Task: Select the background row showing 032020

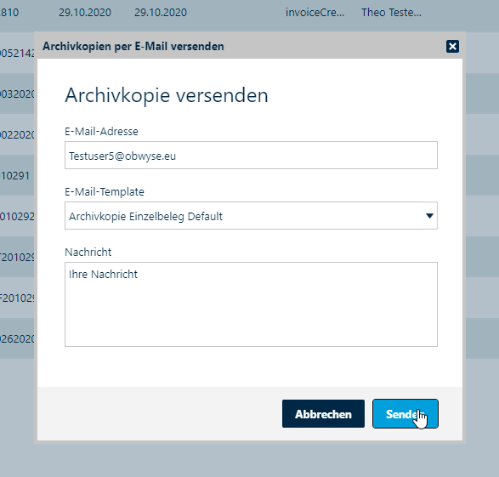Action: 17,94
